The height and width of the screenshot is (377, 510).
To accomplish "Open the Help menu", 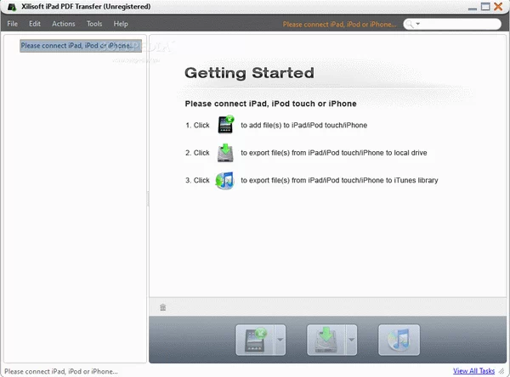I will coord(121,24).
